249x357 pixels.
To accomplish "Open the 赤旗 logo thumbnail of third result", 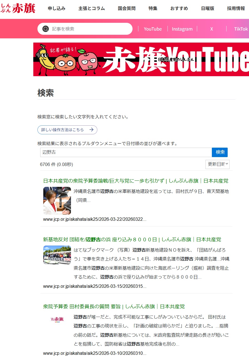I will pos(57,319).
